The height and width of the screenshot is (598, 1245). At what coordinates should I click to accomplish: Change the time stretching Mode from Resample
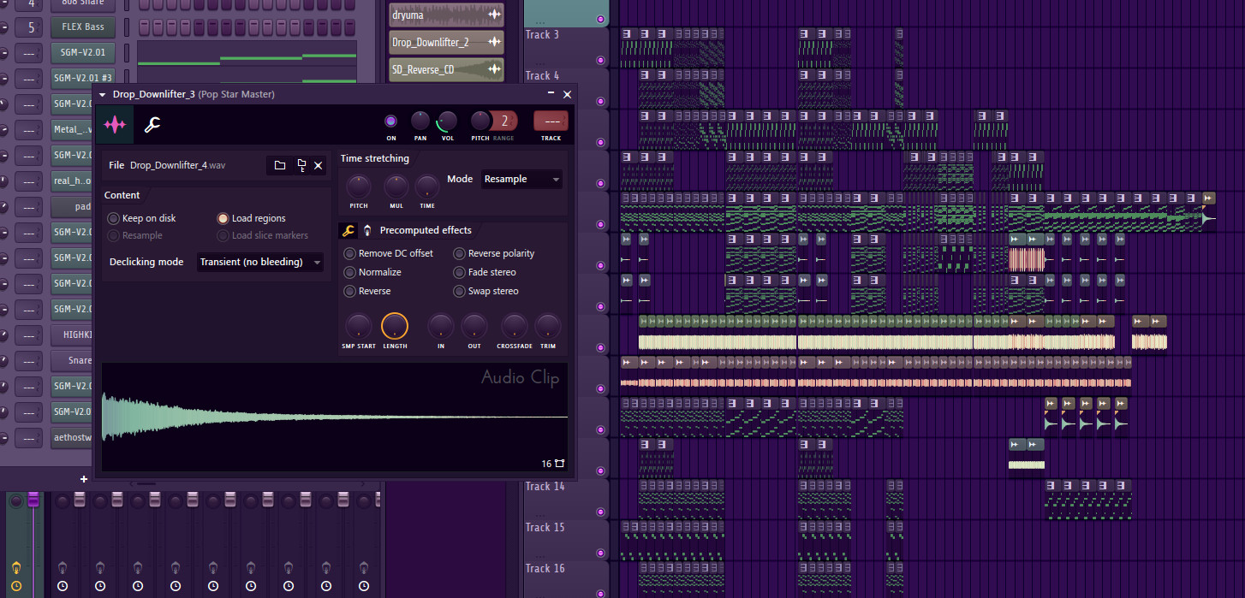click(x=521, y=179)
